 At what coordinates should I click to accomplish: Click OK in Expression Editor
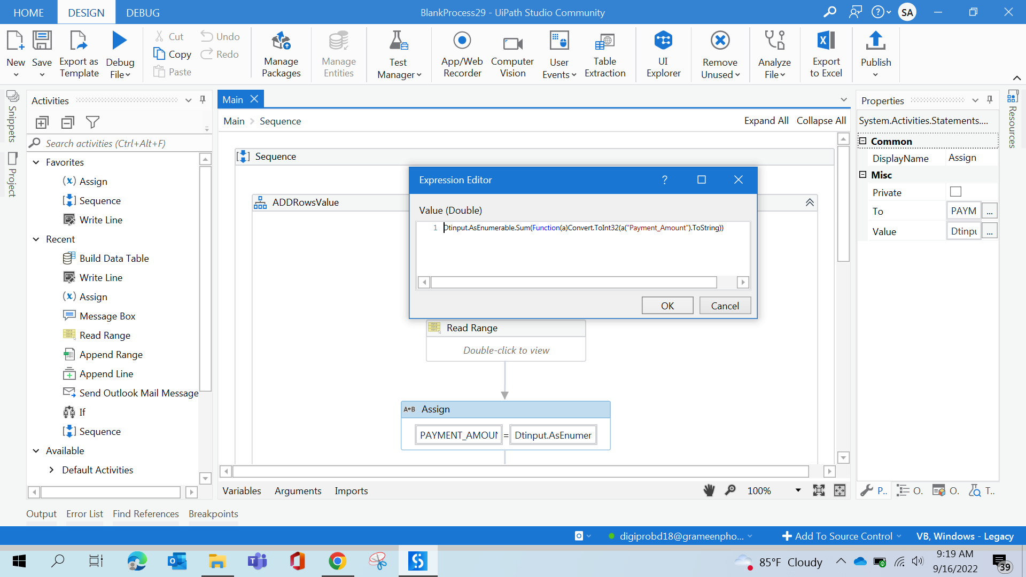pos(667,306)
